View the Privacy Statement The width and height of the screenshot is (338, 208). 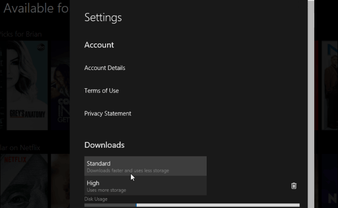[108, 113]
